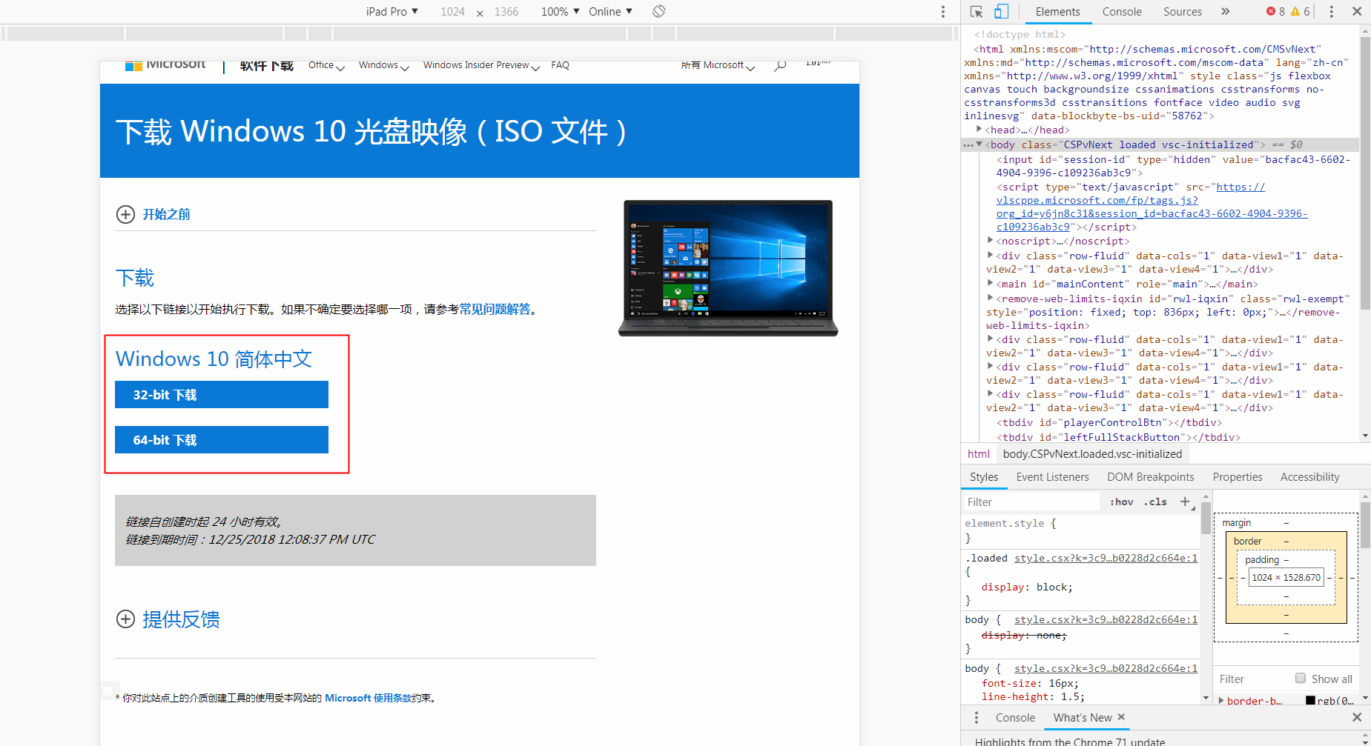Click the 提供反馈 link
The image size is (1371, 746).
click(181, 619)
